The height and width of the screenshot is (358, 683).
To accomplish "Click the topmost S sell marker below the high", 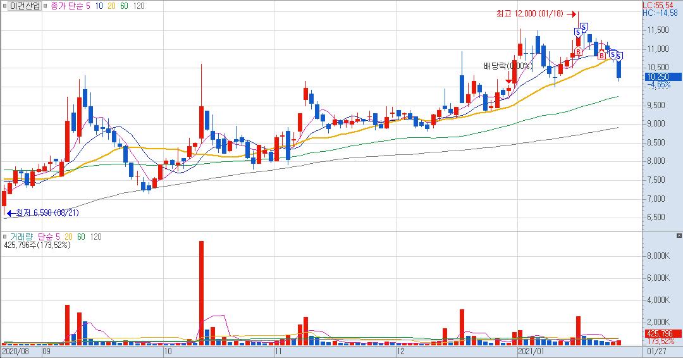I will point(584,27).
